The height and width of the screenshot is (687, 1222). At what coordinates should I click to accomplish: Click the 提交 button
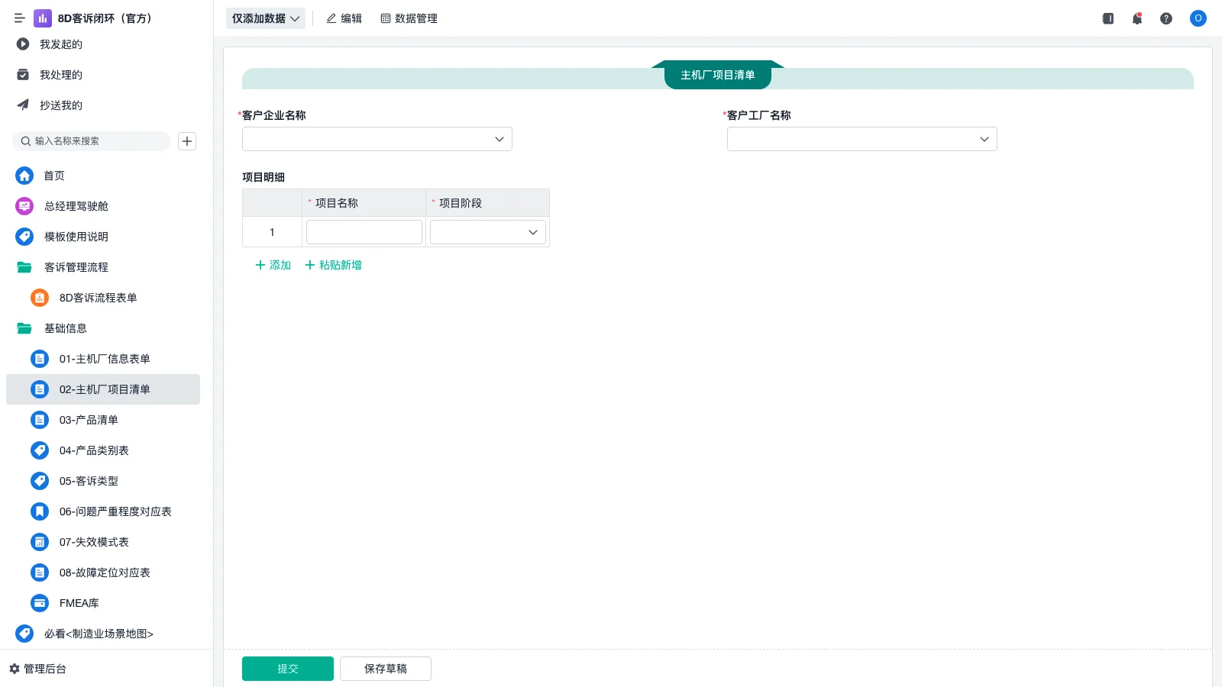click(x=287, y=668)
